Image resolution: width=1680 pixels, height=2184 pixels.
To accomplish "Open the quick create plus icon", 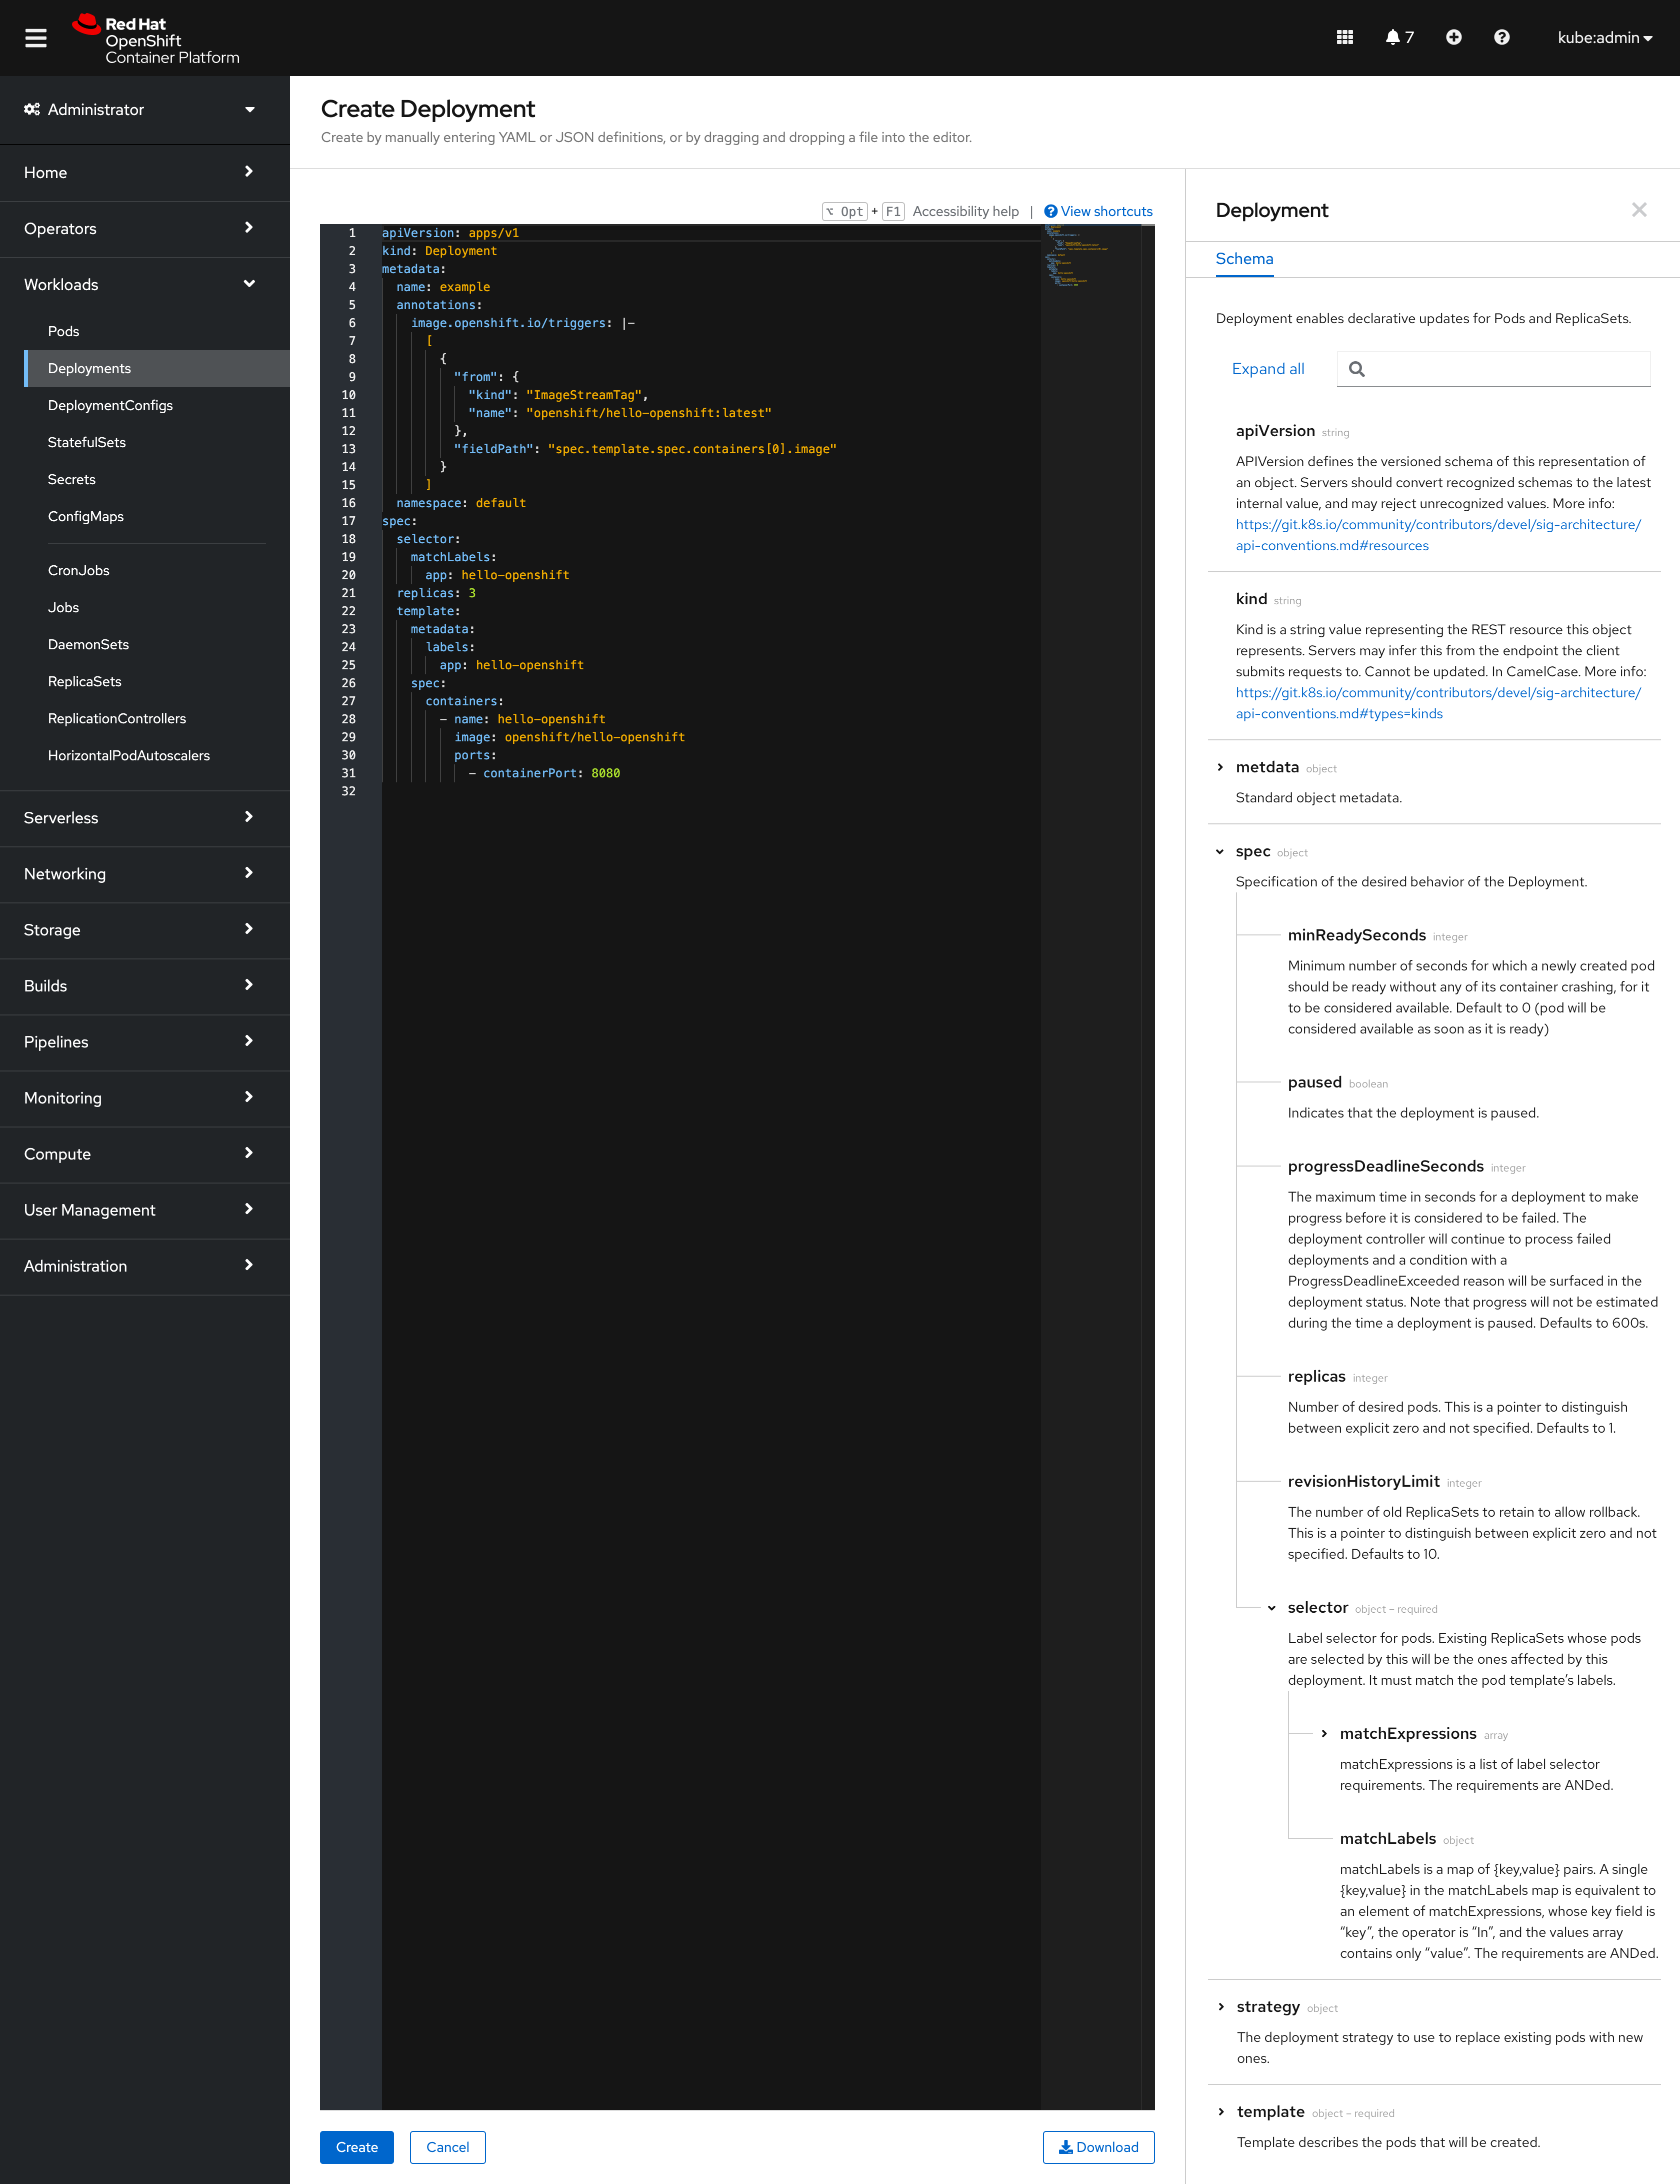I will click(x=1453, y=37).
